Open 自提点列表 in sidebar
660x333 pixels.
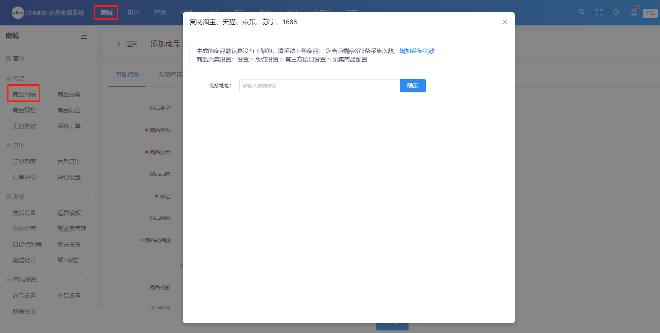pyautogui.click(x=27, y=245)
